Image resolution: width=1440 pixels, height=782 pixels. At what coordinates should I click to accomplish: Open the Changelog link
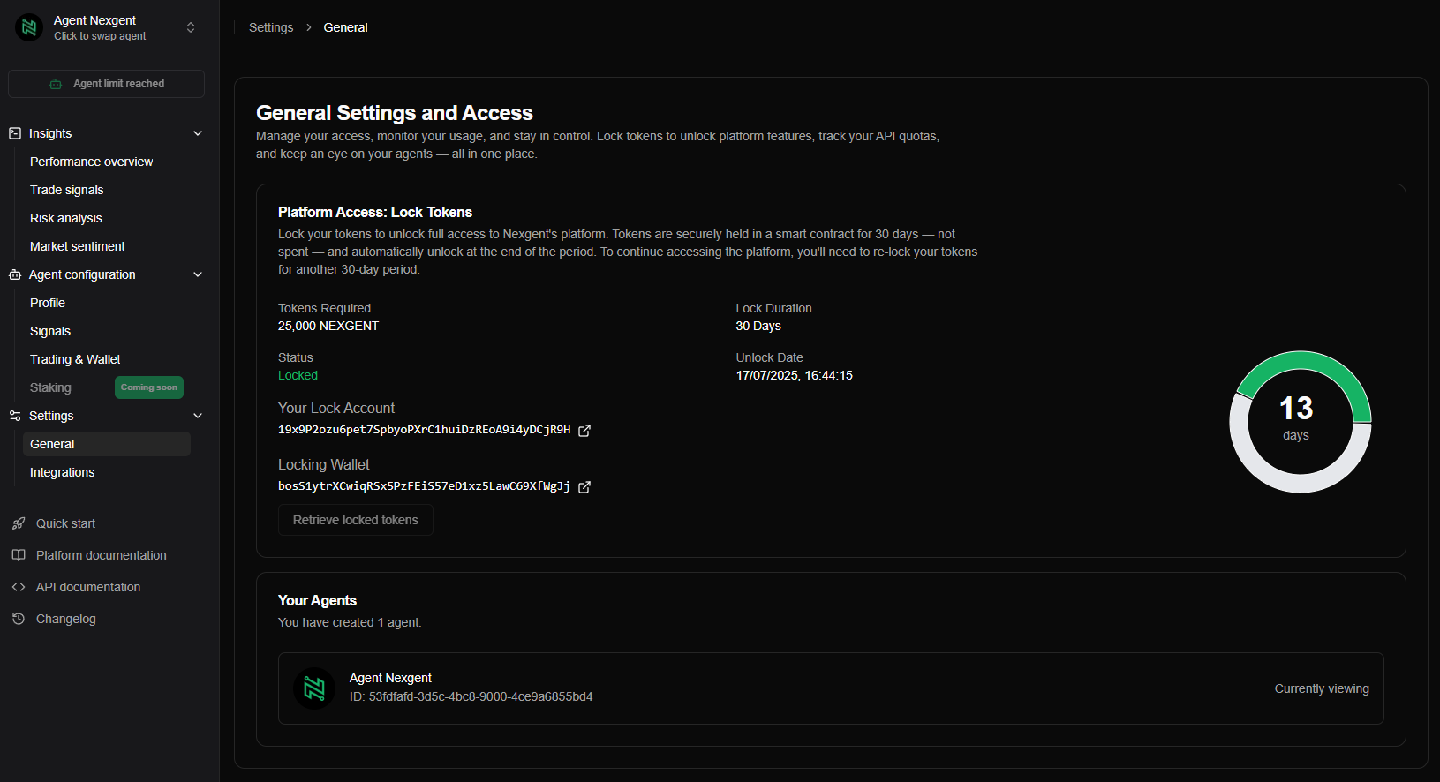coord(66,619)
